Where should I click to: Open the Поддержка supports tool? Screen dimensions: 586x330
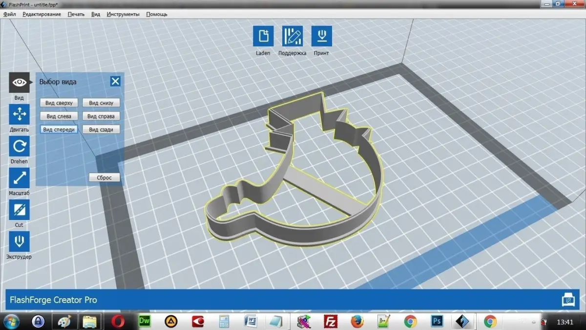(x=293, y=36)
